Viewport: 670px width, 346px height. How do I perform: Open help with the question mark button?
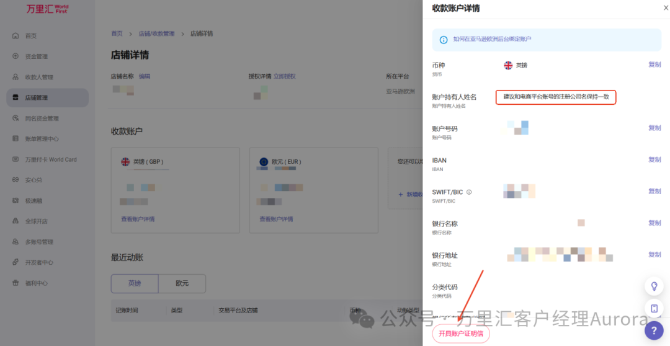(654, 330)
